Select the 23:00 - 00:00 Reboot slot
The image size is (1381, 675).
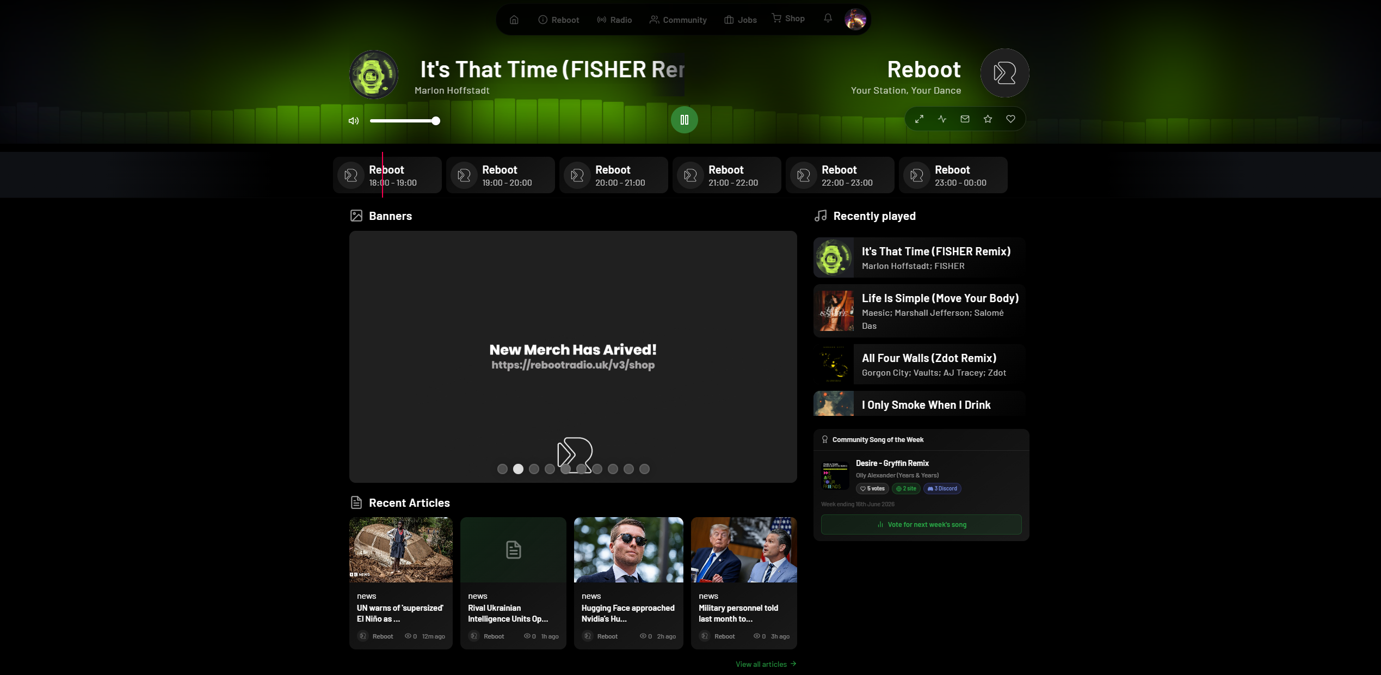[953, 175]
